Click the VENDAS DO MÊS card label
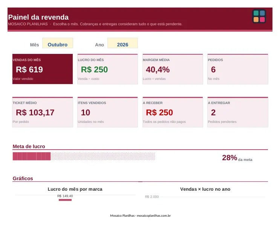The image size is (280, 225). pos(27,60)
